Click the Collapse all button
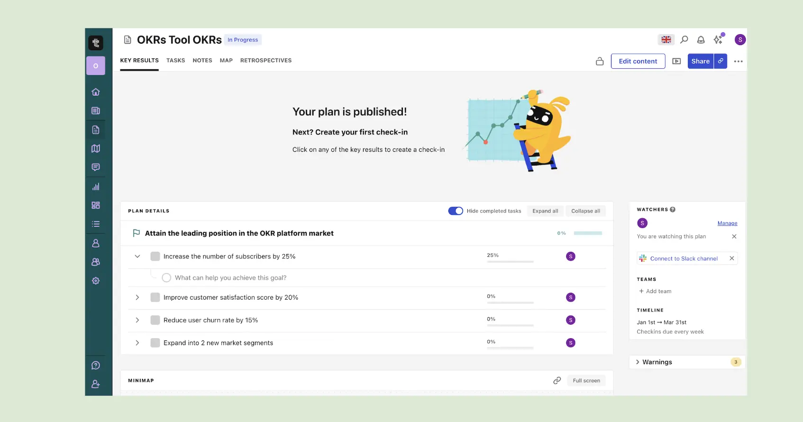The width and height of the screenshot is (803, 422). coord(585,211)
